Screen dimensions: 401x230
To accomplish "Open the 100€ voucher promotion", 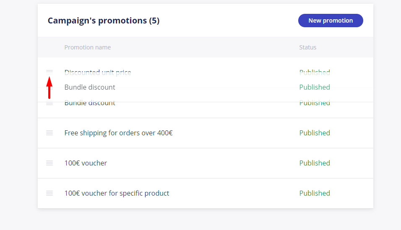I will coord(86,163).
